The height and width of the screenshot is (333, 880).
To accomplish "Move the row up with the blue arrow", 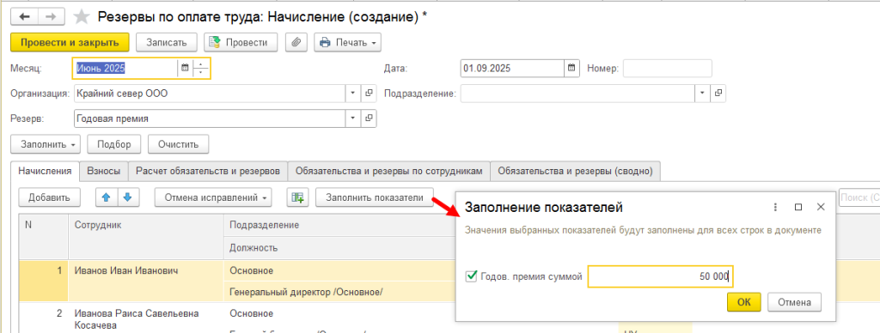I will (107, 197).
